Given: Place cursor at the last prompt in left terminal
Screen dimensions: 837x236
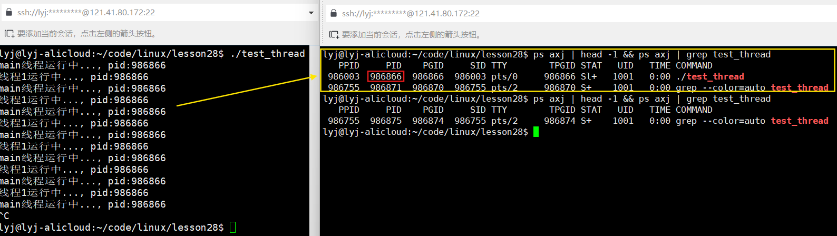Looking at the screenshot, I should tap(232, 228).
